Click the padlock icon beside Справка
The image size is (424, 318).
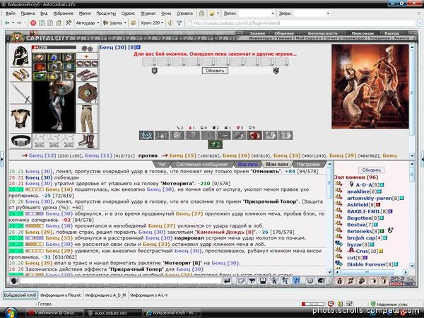[201, 13]
